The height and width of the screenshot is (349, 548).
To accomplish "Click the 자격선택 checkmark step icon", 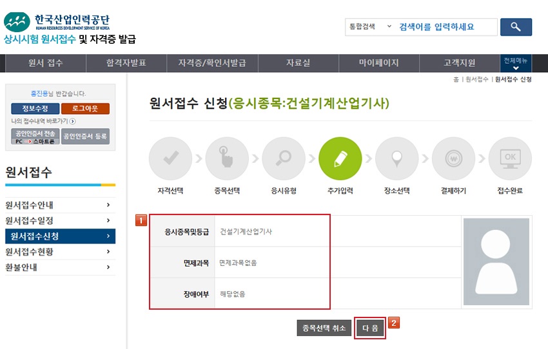I will coord(170,158).
